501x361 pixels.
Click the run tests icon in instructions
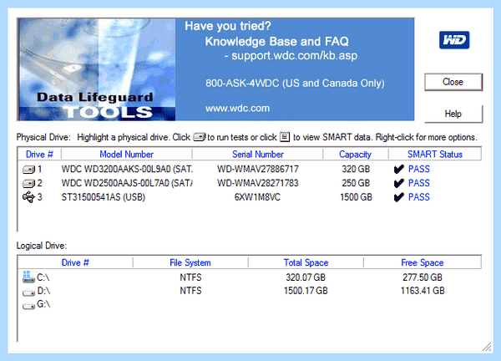pos(200,137)
